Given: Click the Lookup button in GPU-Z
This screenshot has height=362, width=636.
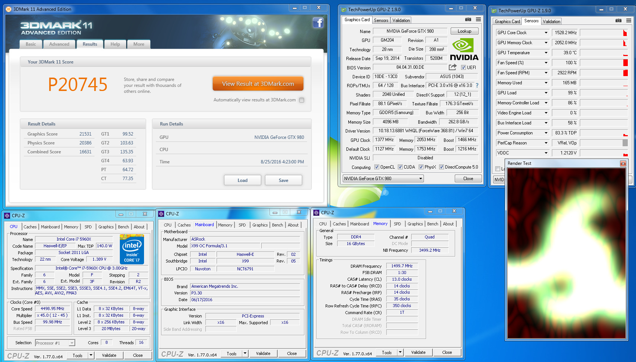Looking at the screenshot, I should point(464,31).
